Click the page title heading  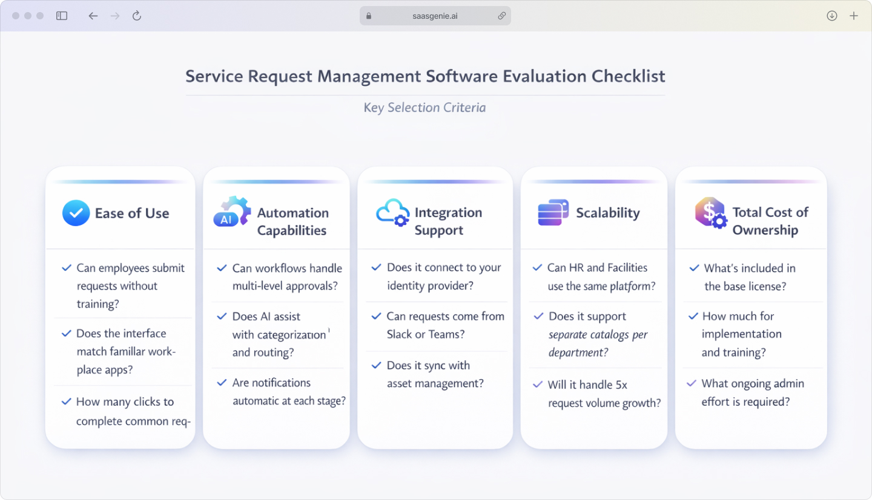424,76
